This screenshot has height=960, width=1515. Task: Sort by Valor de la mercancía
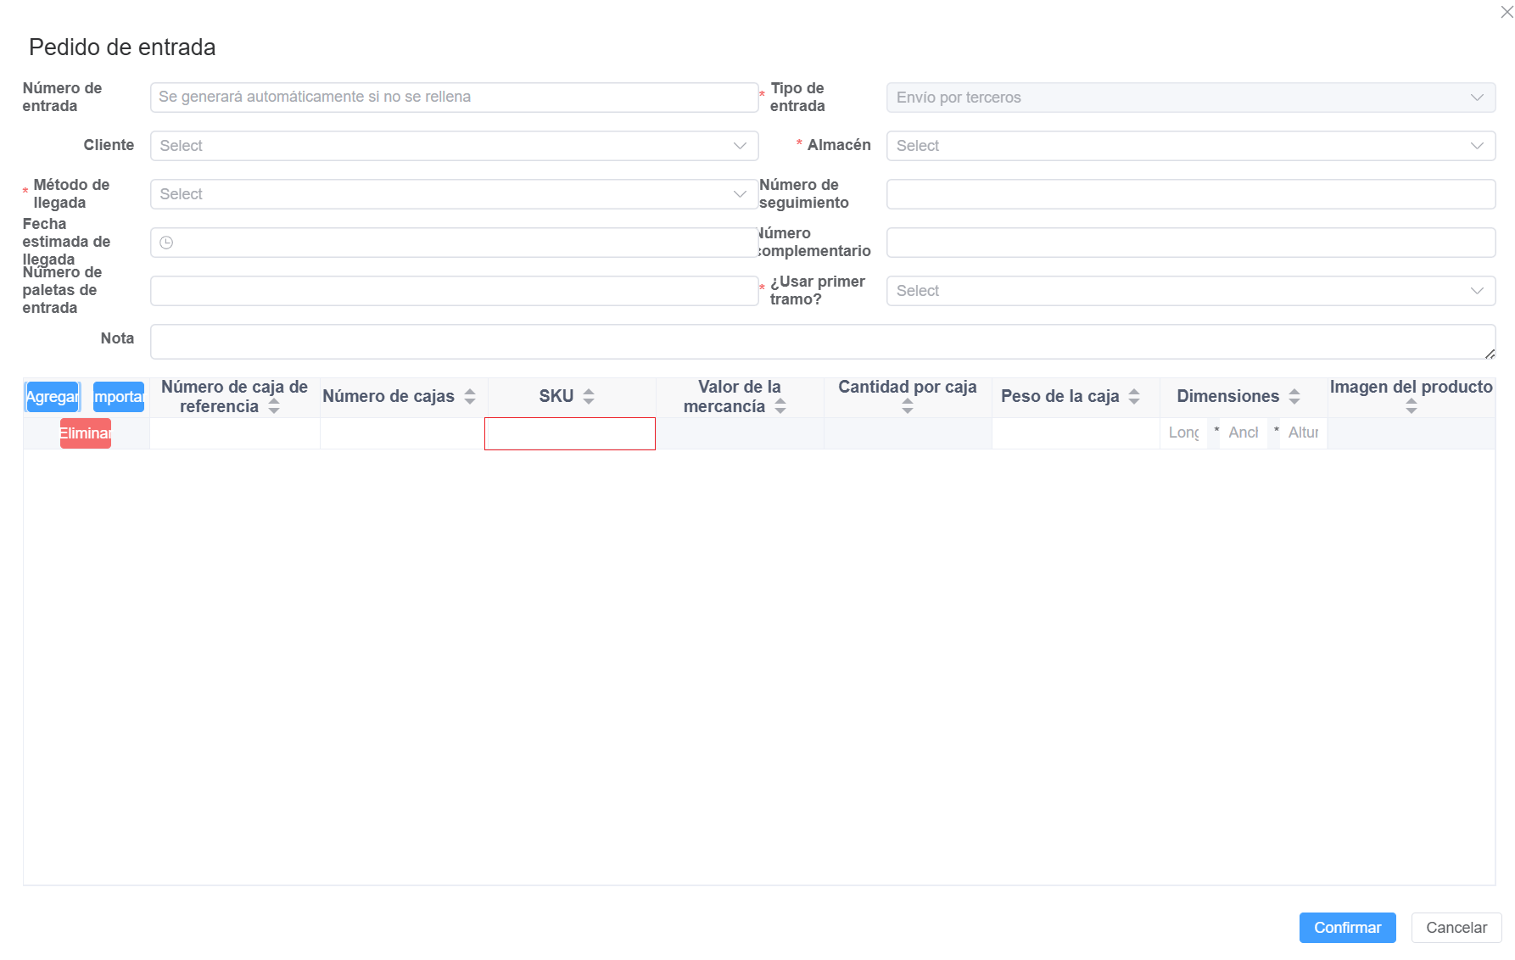tap(780, 406)
